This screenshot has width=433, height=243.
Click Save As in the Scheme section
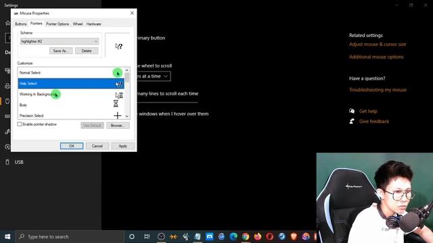coord(61,51)
